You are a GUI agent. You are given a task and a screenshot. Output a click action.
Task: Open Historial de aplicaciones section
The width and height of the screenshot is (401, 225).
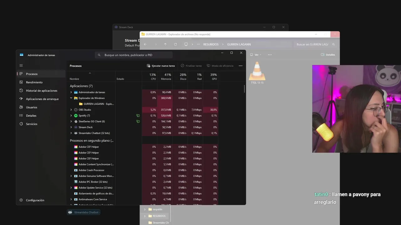point(41,91)
